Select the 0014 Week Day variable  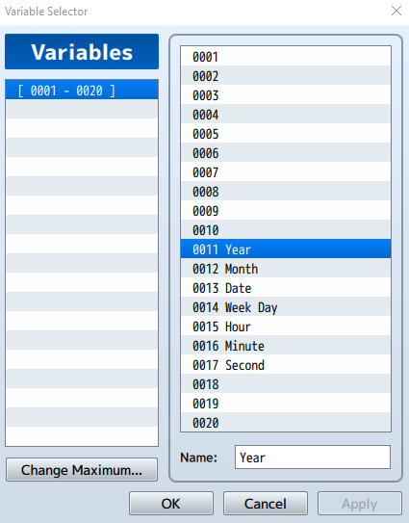tap(286, 306)
